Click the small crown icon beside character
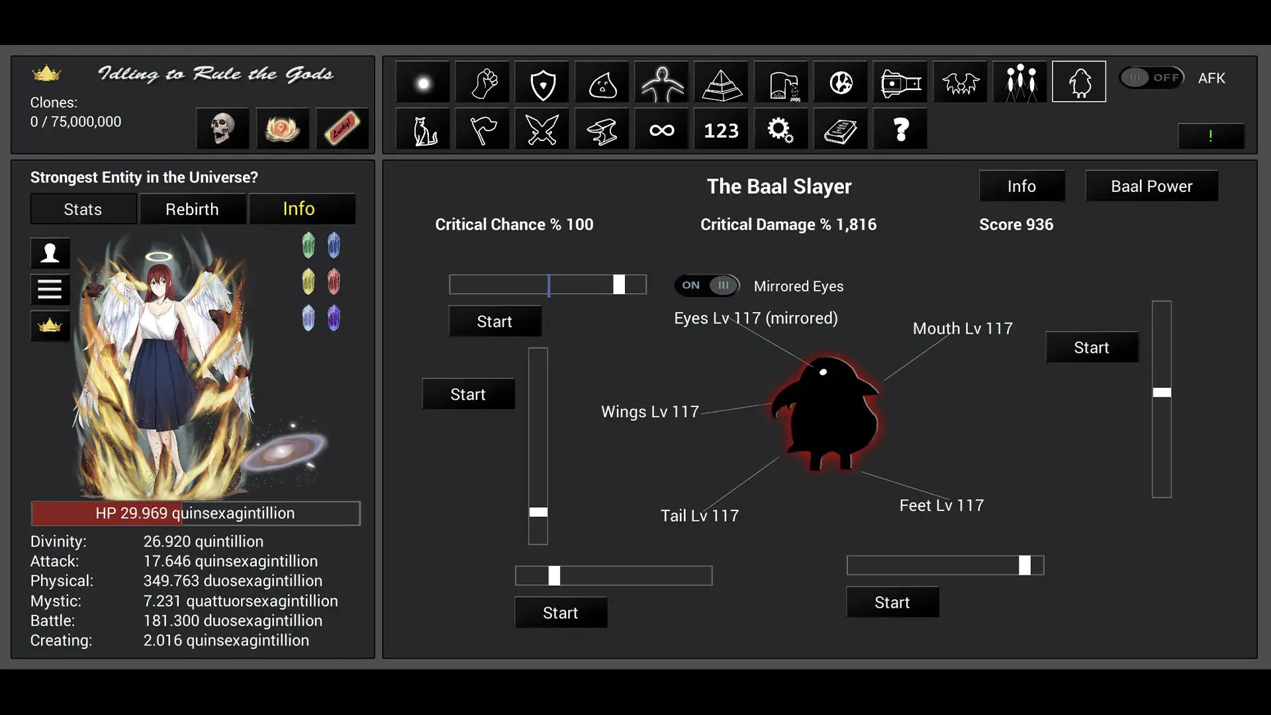Viewport: 1271px width, 715px height. coord(50,326)
